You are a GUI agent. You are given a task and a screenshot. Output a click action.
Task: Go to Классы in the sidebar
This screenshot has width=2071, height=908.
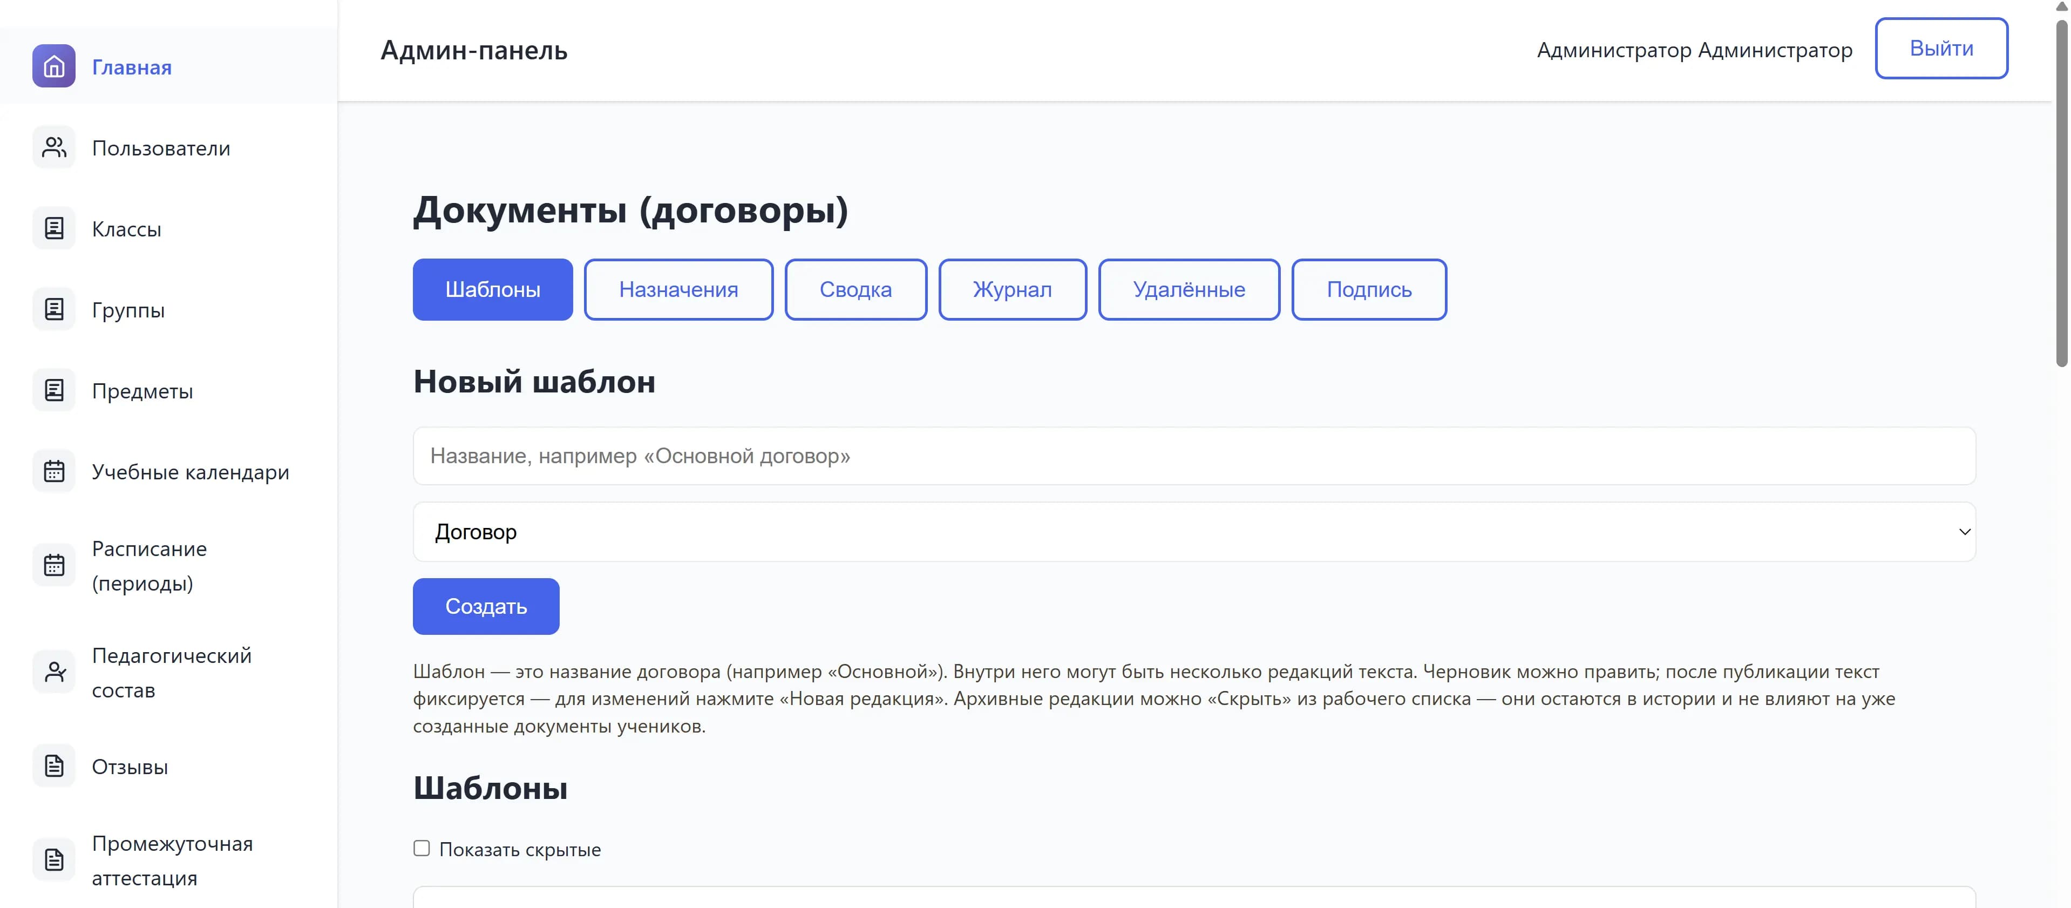point(169,228)
